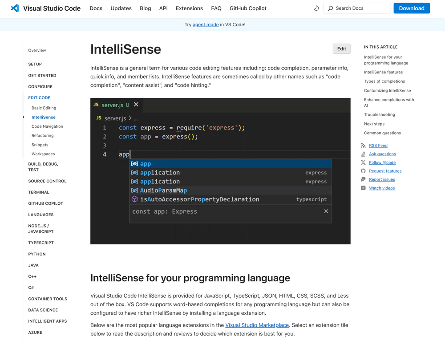Click the Stack Overflow Ask questions icon
Image resolution: width=445 pixels, height=340 pixels.
[x=363, y=154]
